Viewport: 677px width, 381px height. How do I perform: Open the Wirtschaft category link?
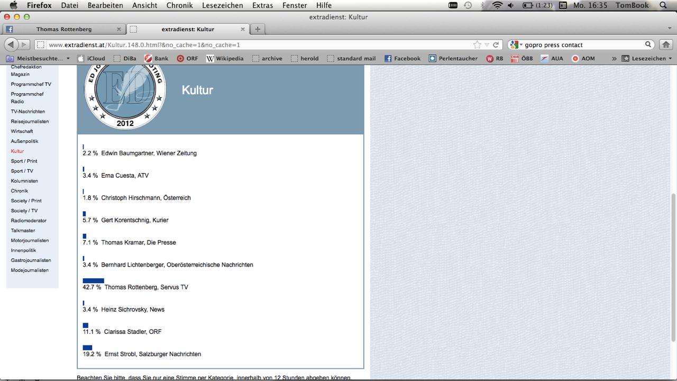tap(22, 131)
